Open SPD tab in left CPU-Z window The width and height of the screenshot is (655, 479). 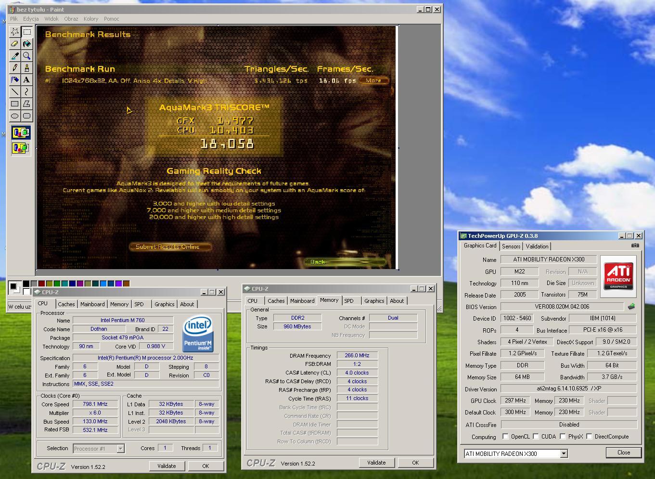[139, 304]
